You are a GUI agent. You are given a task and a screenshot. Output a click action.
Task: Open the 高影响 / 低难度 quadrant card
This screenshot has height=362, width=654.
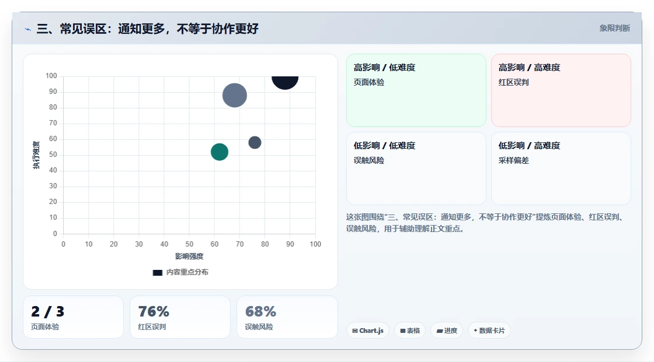click(416, 90)
